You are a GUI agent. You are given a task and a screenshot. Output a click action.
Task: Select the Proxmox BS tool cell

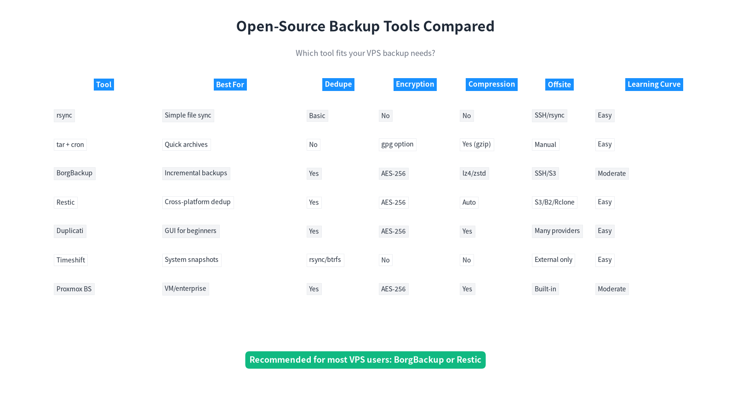tap(74, 289)
